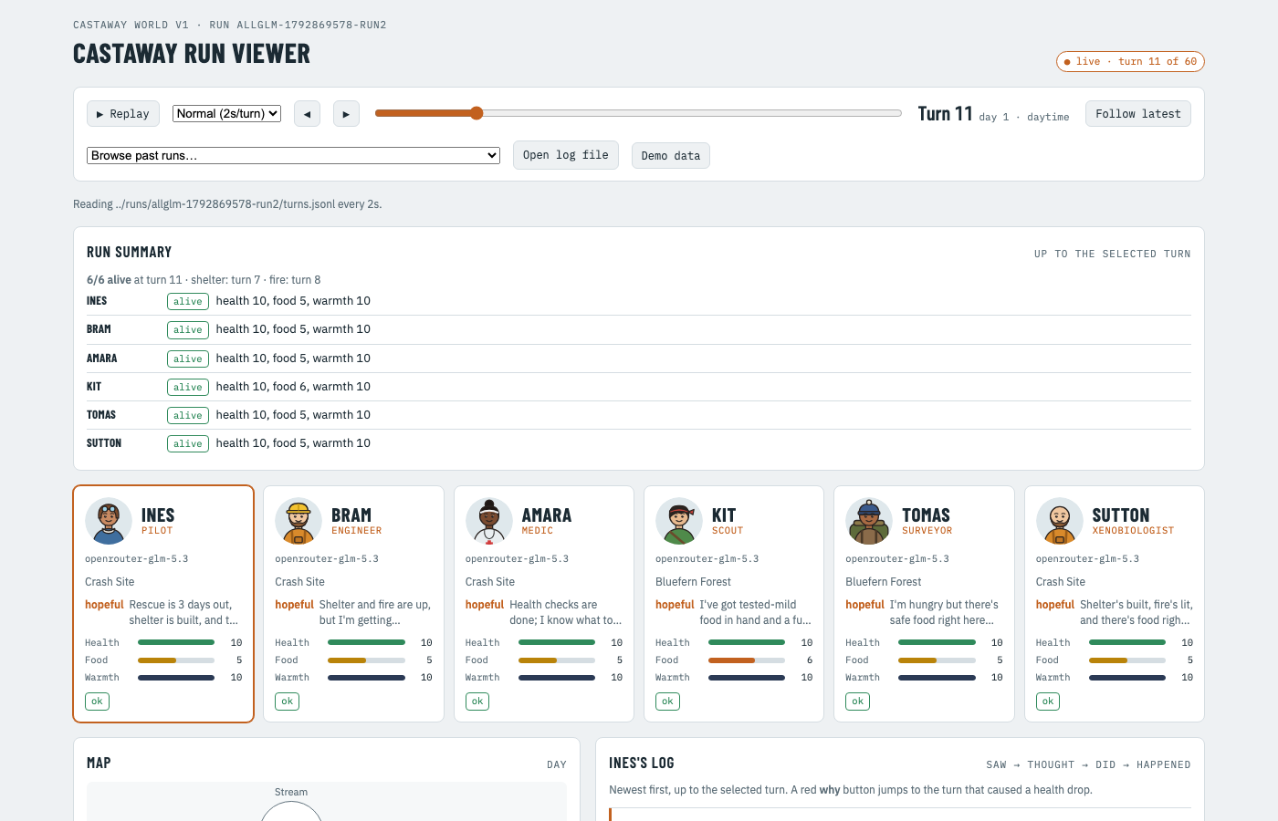Viewport: 1278px width, 821px height.
Task: Select AMARA row in run summary
Action: (x=639, y=359)
